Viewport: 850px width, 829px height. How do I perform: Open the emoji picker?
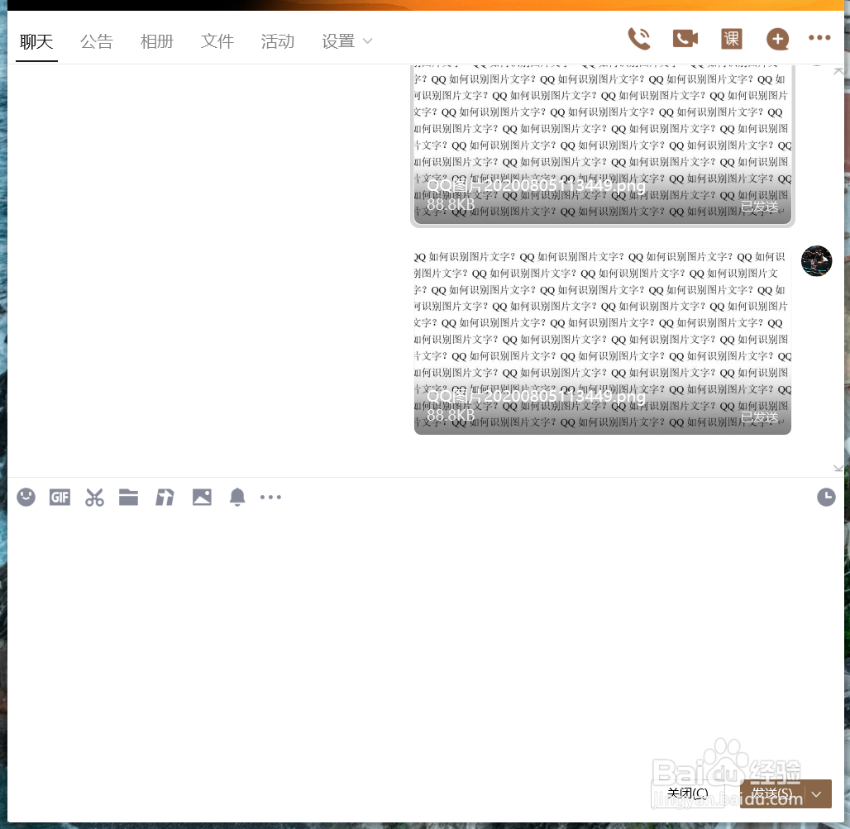click(x=26, y=497)
